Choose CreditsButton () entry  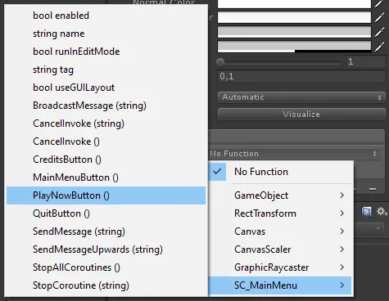coord(106,159)
